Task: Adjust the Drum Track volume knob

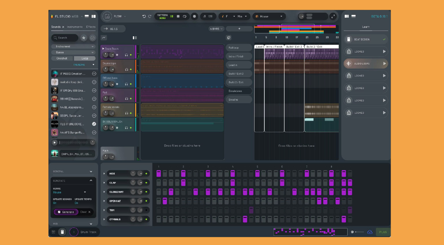Action: click(x=106, y=55)
